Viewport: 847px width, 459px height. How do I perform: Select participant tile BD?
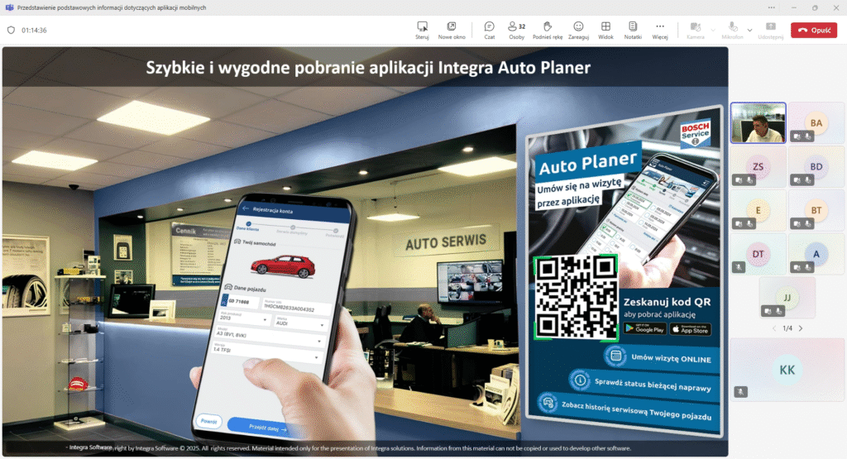(816, 166)
